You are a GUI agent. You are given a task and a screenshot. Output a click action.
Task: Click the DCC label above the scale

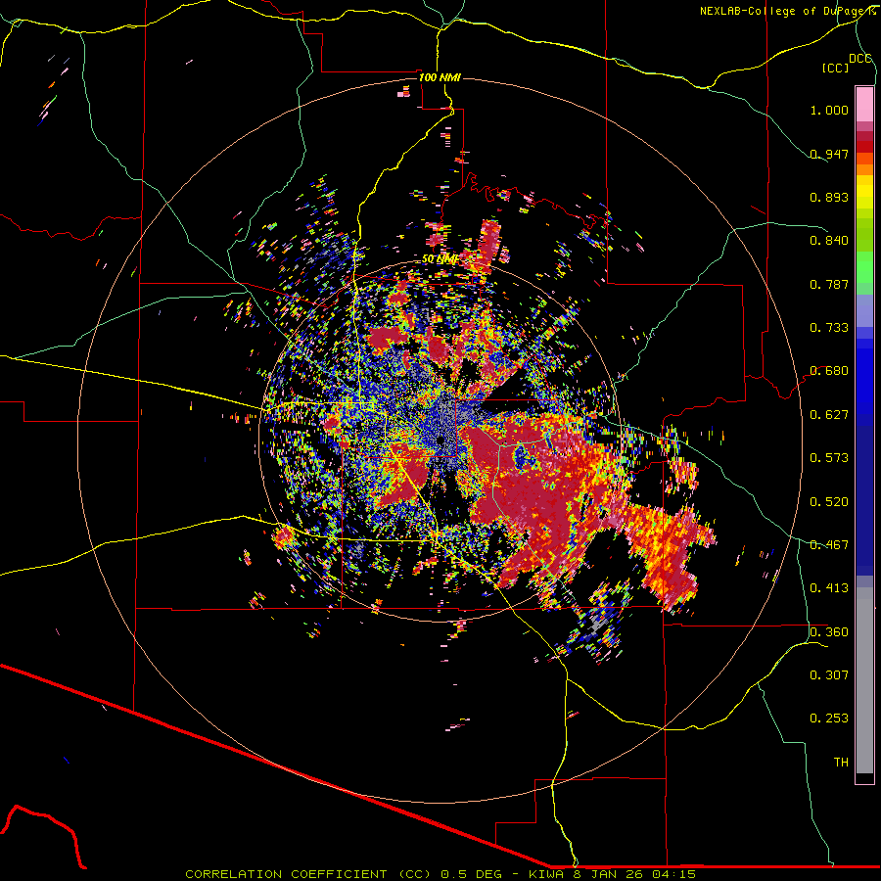(859, 59)
